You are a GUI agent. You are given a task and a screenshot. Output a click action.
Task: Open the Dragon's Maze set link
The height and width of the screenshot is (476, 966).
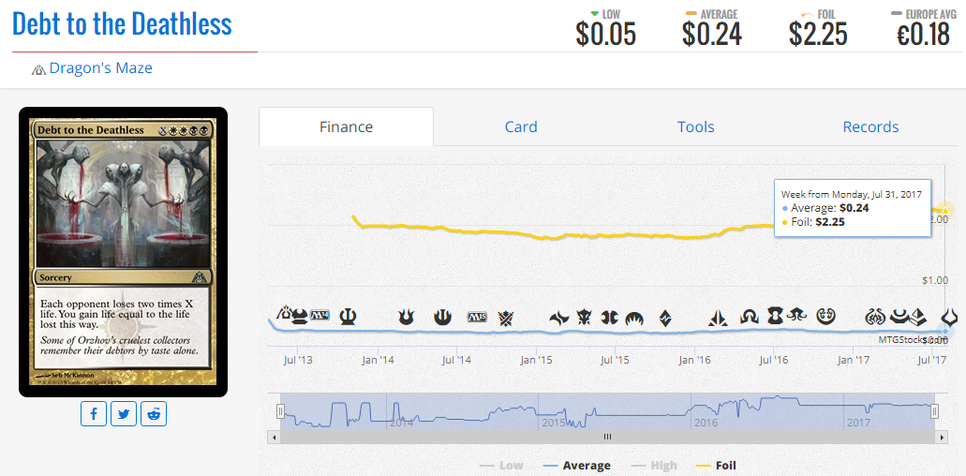[101, 67]
